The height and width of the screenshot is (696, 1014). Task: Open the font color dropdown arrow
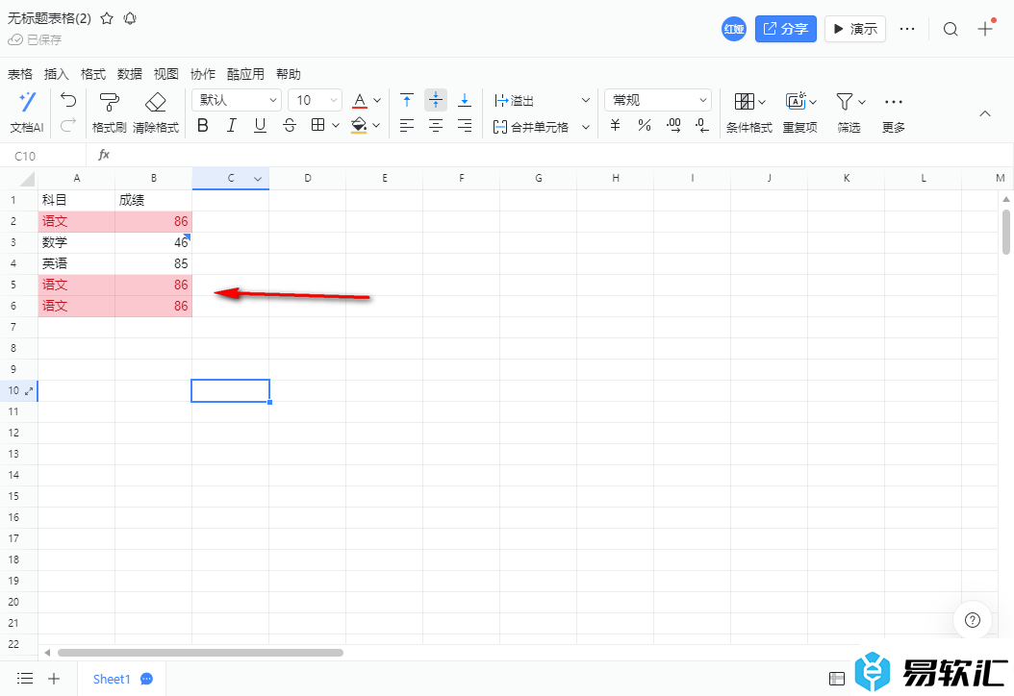[377, 100]
